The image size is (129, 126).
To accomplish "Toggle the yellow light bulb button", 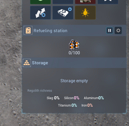I will [x=85, y=13].
